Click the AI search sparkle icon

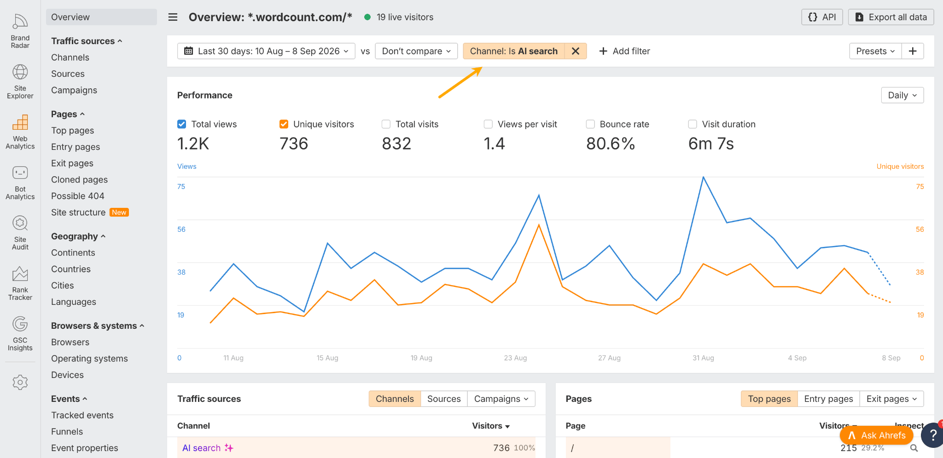coord(229,448)
